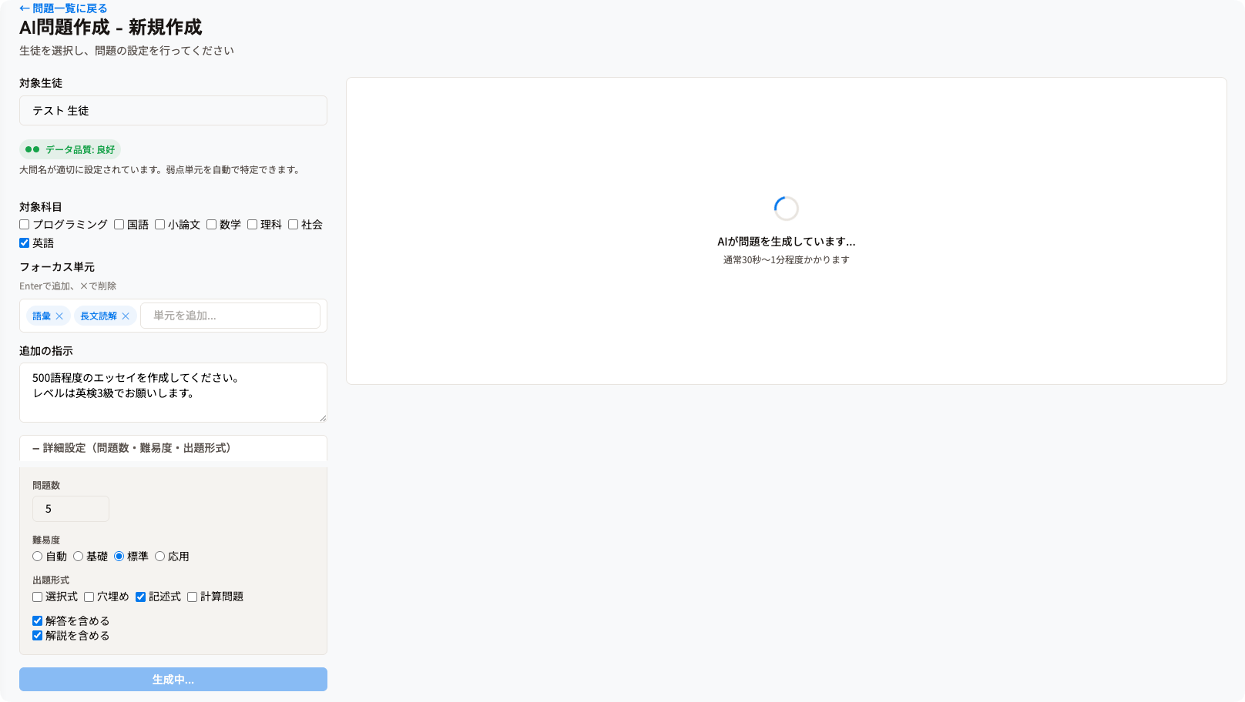Open the 対象生徒 student selector
The height and width of the screenshot is (702, 1245).
tap(173, 111)
